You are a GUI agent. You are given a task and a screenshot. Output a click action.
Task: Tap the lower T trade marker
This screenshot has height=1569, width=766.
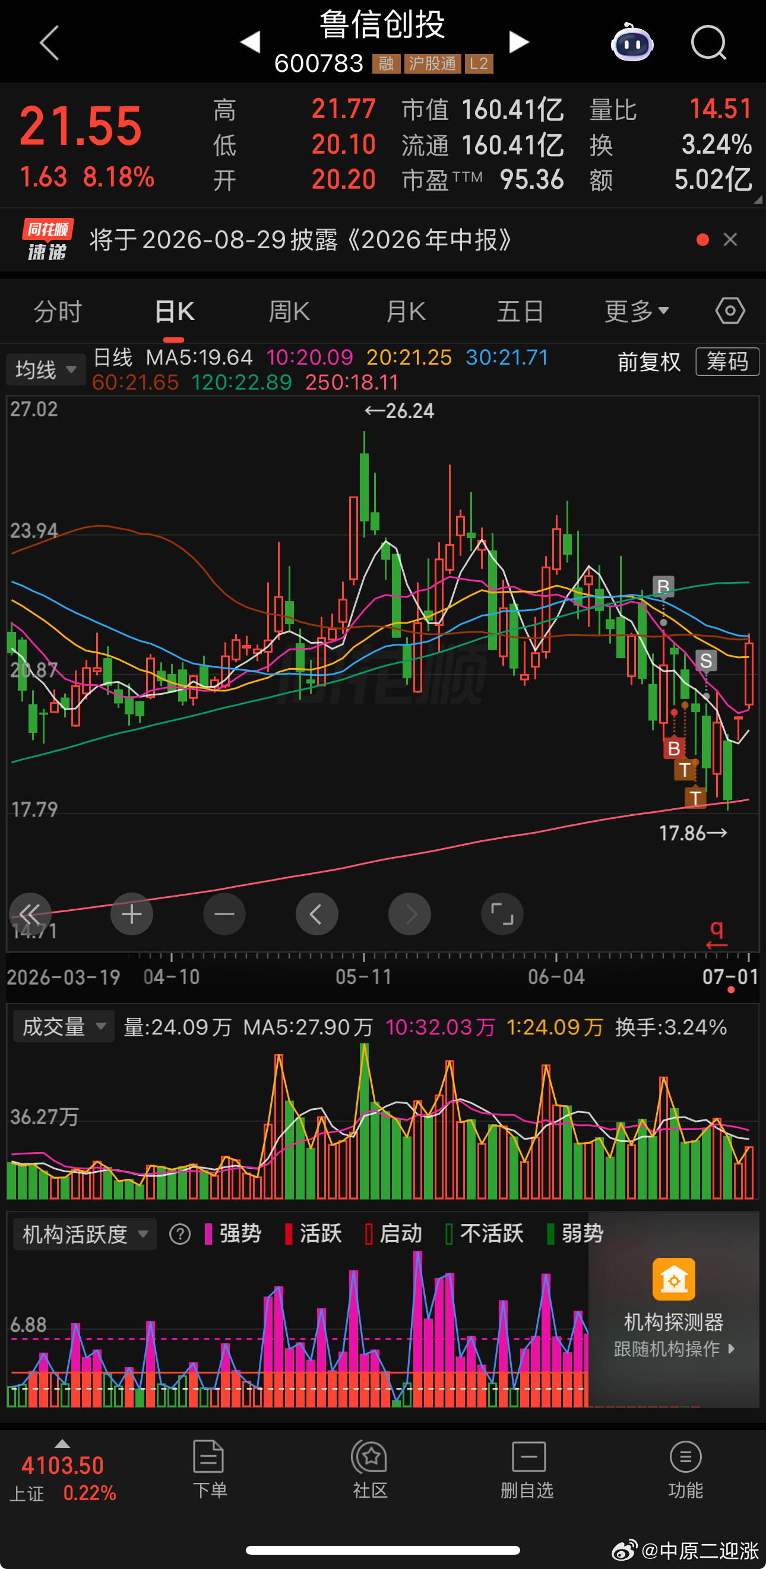[695, 798]
